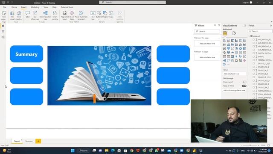
Task: Toggle the Cross-report switch
Action: tap(244, 82)
